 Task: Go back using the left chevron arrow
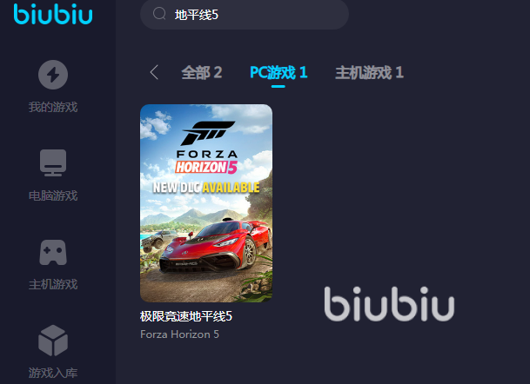[154, 72]
